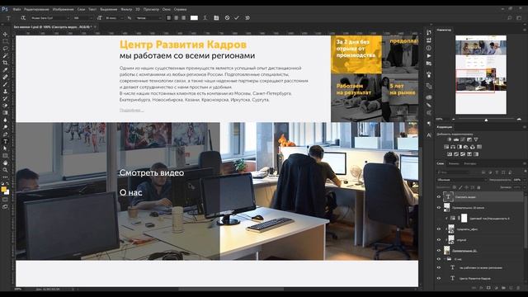The width and height of the screenshot is (528, 297).
Task: Add Brightness/Contrast adjustment layer
Action: (449, 139)
